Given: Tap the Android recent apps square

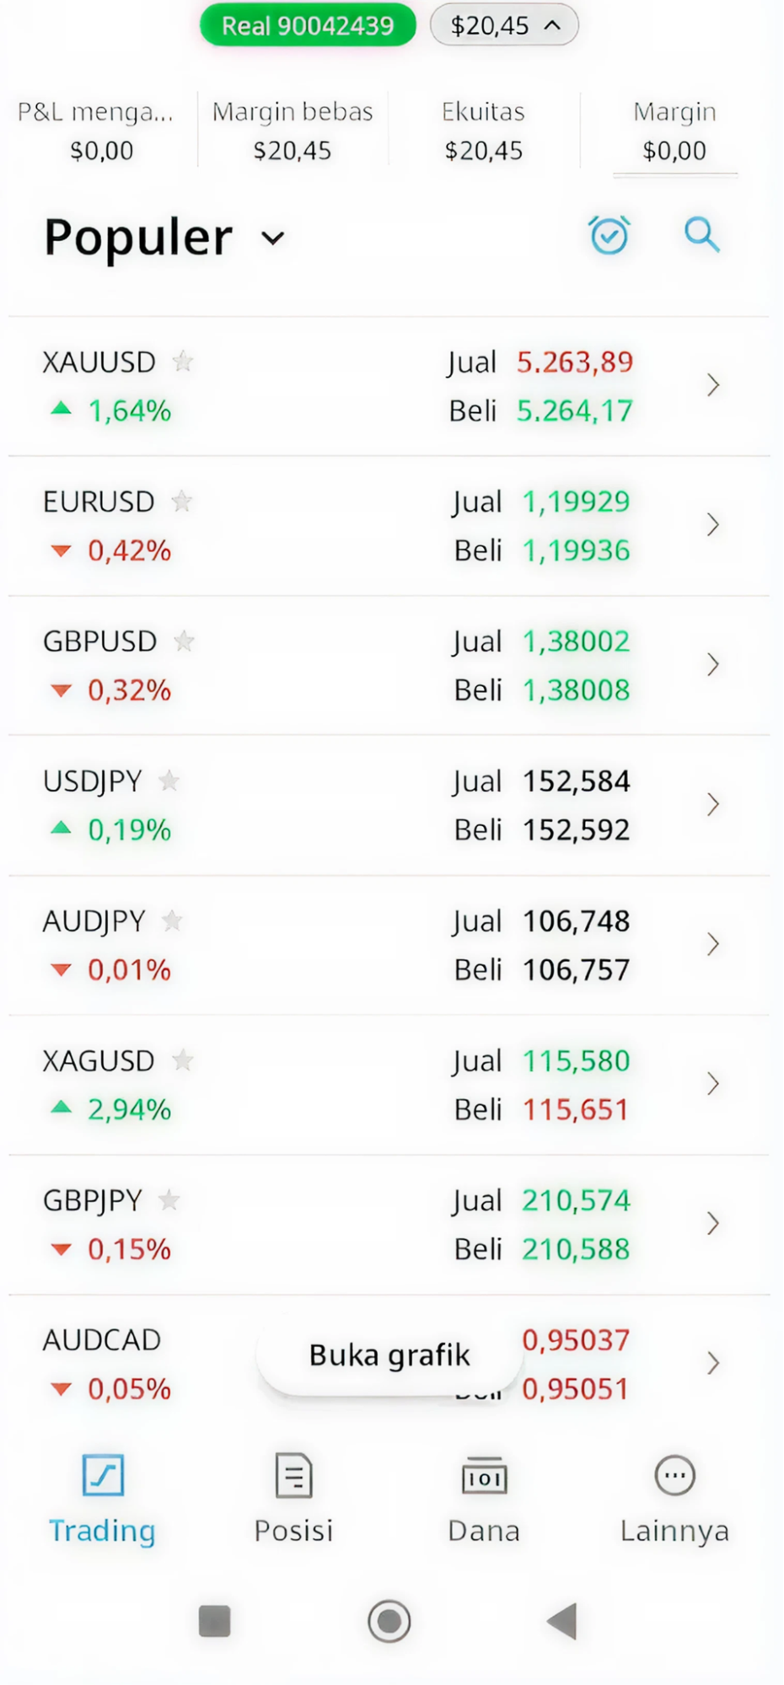Looking at the screenshot, I should [x=214, y=1620].
